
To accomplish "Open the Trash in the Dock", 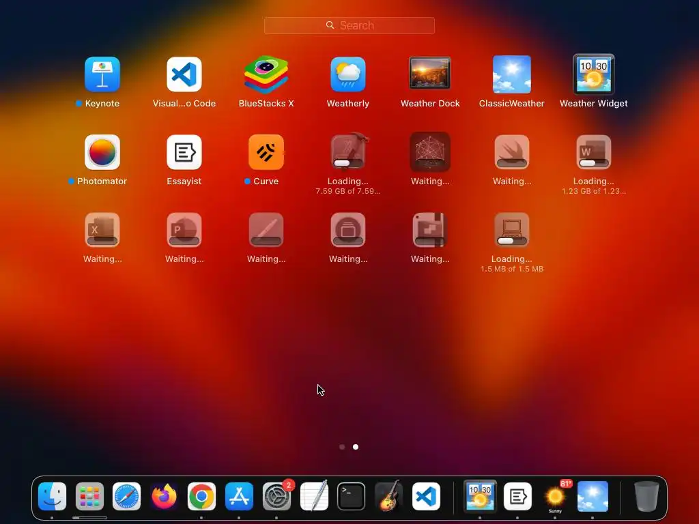I will (x=646, y=497).
